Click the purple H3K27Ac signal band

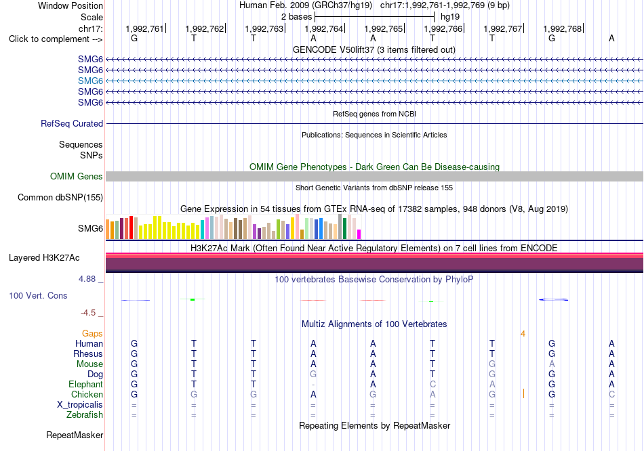tap(374, 264)
